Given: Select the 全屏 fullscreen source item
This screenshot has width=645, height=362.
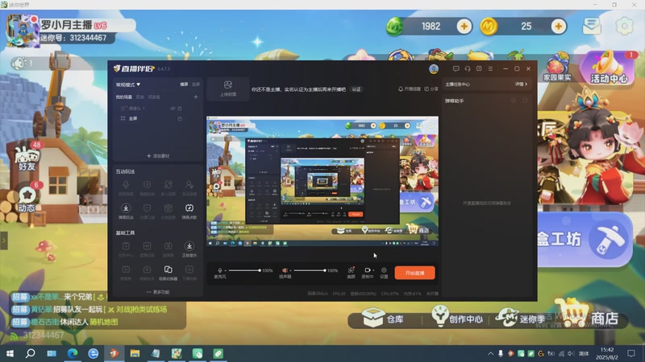Looking at the screenshot, I should (133, 118).
